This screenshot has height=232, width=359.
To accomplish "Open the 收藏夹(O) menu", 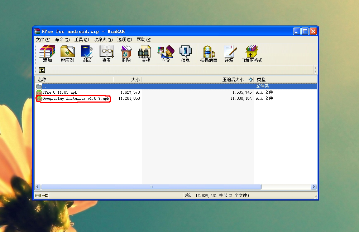I will pyautogui.click(x=103, y=40).
